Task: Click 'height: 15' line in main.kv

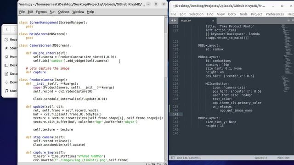Action: click(215, 126)
